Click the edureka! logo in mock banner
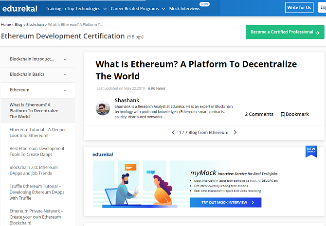 (103, 155)
